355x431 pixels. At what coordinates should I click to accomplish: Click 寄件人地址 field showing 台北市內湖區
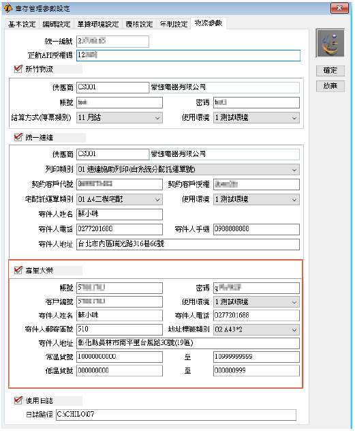188,244
